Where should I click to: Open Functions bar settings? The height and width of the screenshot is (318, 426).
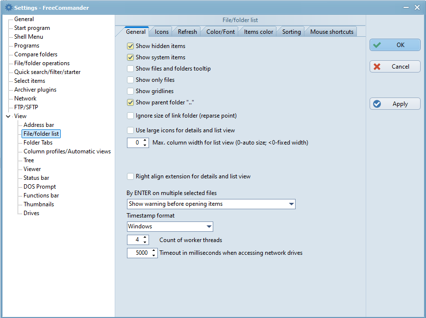[41, 196]
